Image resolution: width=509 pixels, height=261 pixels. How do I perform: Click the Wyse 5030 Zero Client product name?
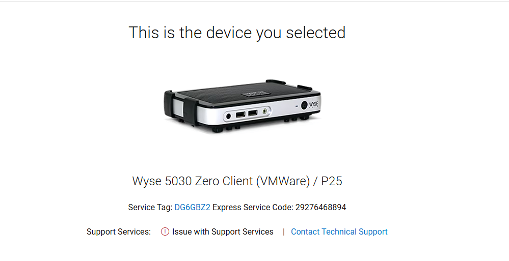pyautogui.click(x=237, y=181)
